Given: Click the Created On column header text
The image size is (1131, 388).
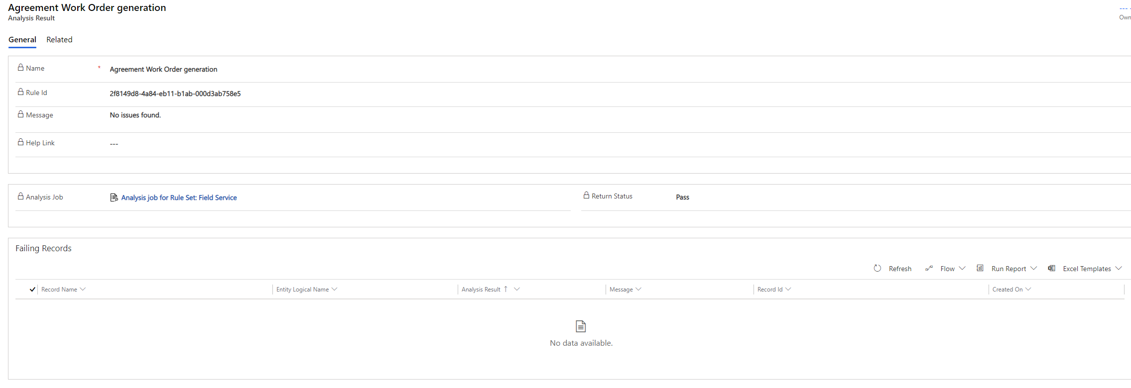Looking at the screenshot, I should pos(1007,290).
